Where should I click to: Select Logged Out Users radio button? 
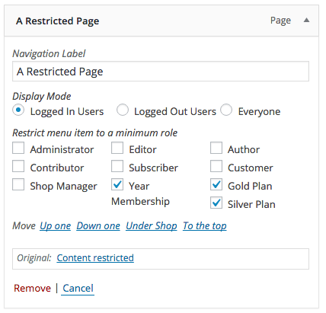[123, 110]
